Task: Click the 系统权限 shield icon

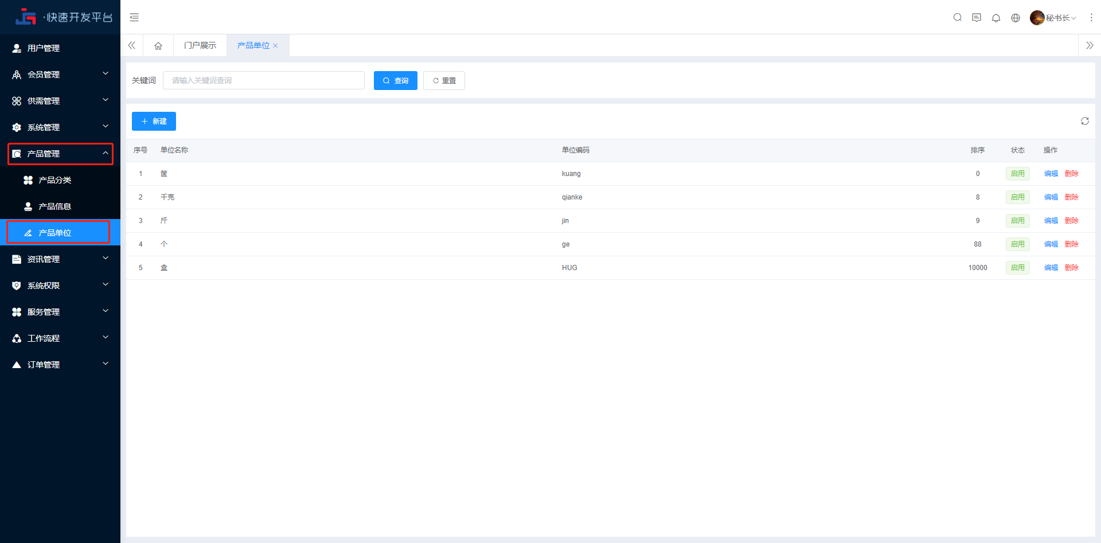Action: coord(17,286)
